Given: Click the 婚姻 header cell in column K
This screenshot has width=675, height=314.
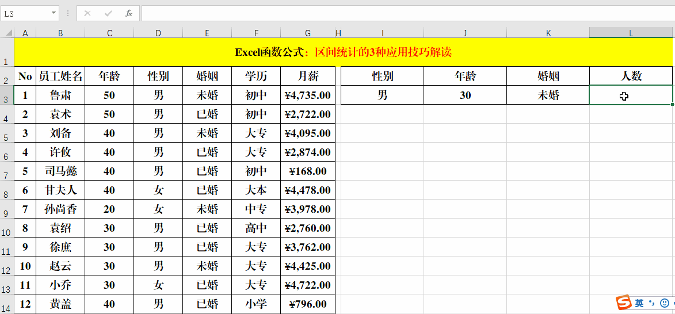Looking at the screenshot, I should point(548,76).
